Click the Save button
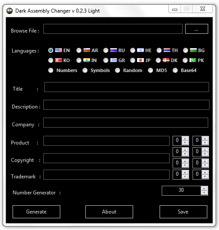 coord(183,212)
